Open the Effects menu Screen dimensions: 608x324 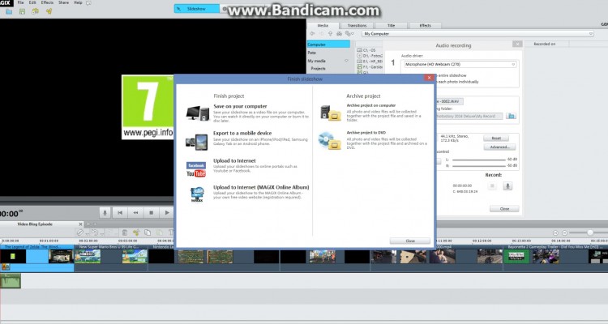click(x=47, y=2)
